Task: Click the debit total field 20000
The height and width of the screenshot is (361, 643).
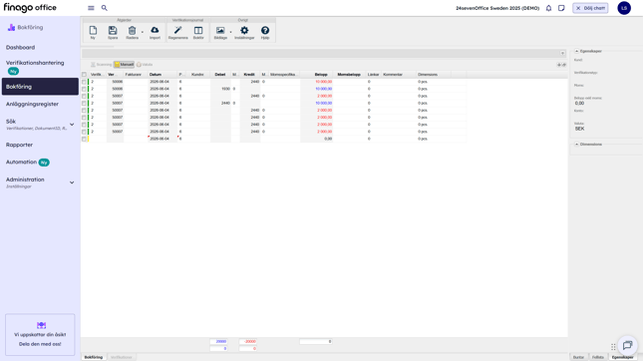Action: [x=218, y=341]
